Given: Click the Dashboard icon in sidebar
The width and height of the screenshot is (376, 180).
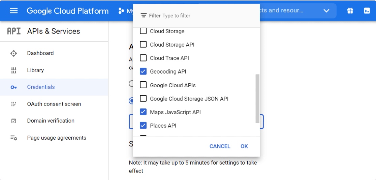Looking at the screenshot, I should coord(13,53).
